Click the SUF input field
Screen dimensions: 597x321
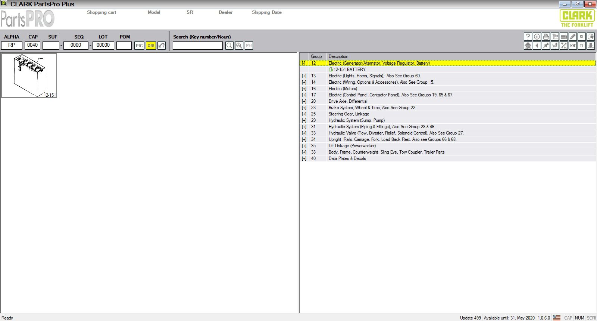pos(51,45)
